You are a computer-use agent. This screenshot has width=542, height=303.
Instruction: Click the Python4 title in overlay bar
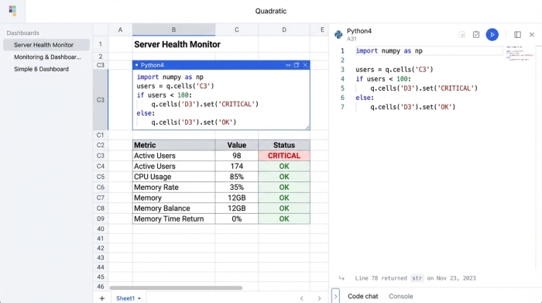point(152,65)
